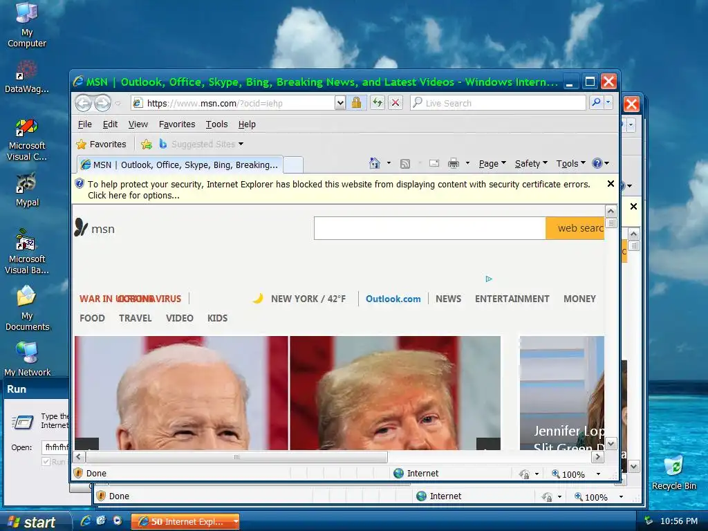Print the page with the printer icon

(454, 163)
